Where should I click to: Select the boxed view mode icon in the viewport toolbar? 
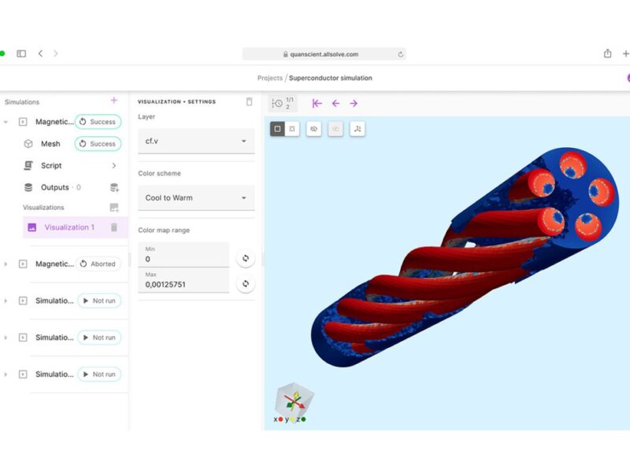click(x=276, y=129)
